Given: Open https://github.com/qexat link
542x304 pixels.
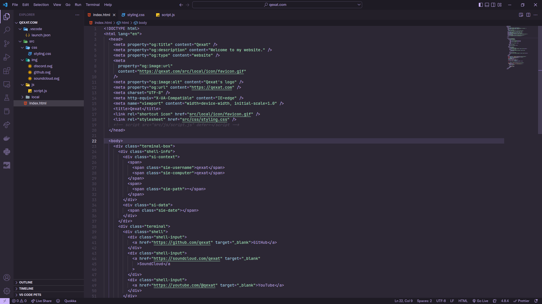Looking at the screenshot, I should pos(182,242).
